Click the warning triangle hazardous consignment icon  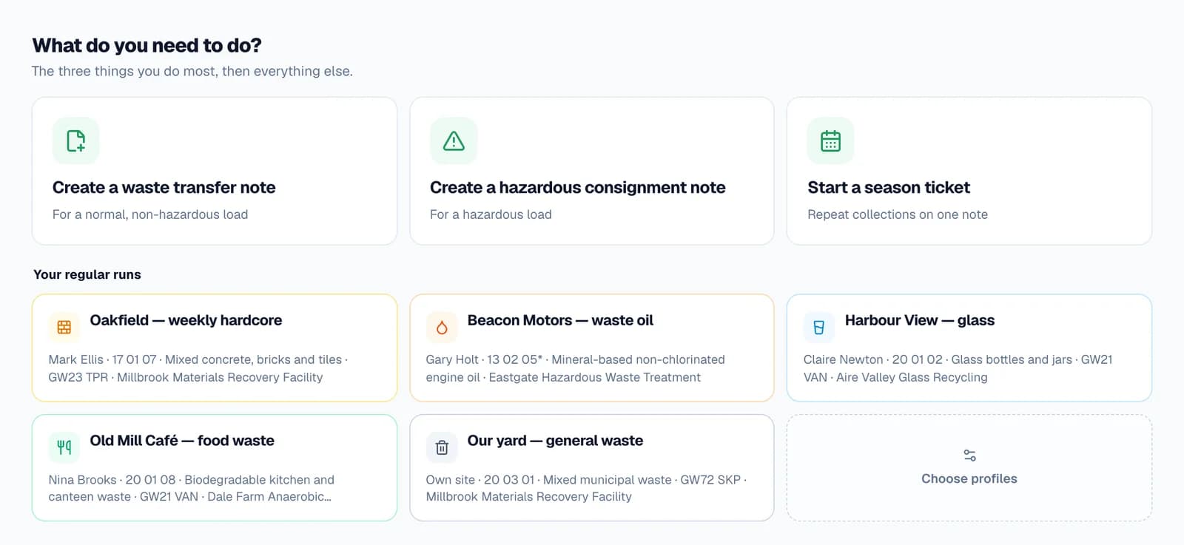pyautogui.click(x=454, y=141)
